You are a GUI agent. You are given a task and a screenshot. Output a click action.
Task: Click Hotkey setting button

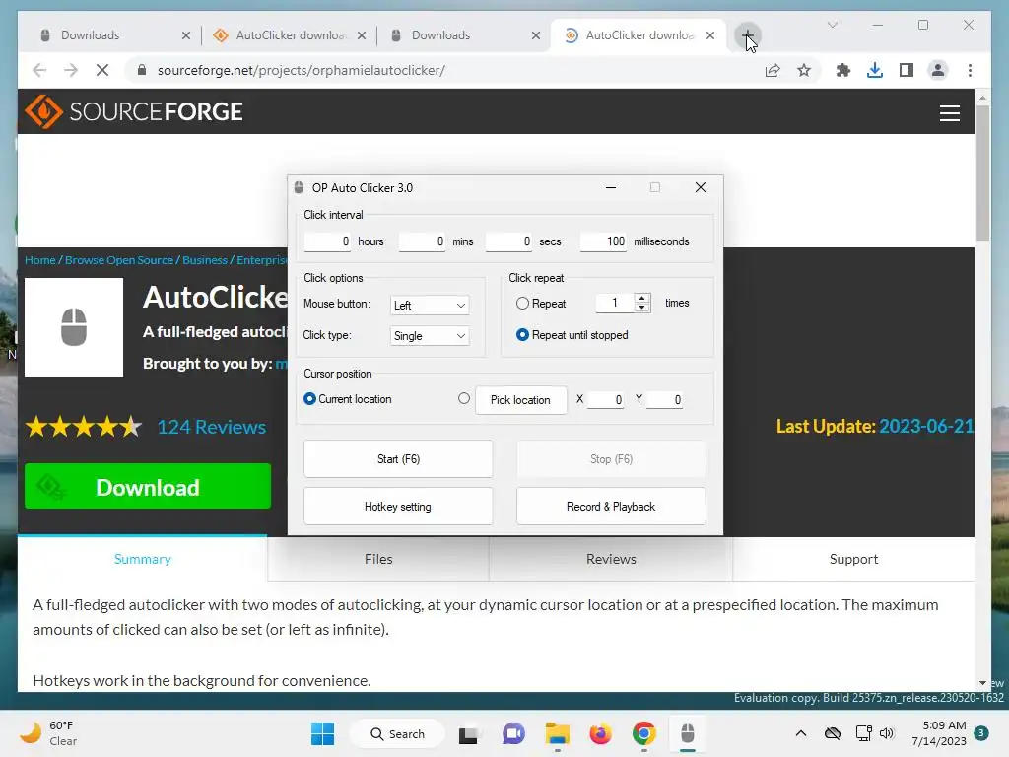click(398, 507)
